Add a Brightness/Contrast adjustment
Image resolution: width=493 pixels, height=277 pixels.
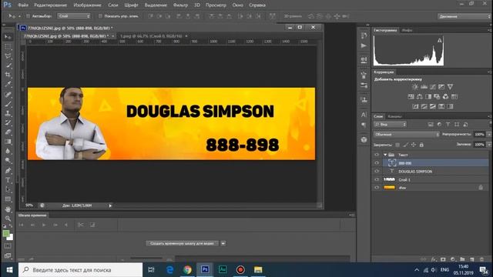pyautogui.click(x=415, y=86)
